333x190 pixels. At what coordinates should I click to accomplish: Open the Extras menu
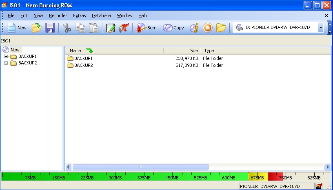point(80,15)
